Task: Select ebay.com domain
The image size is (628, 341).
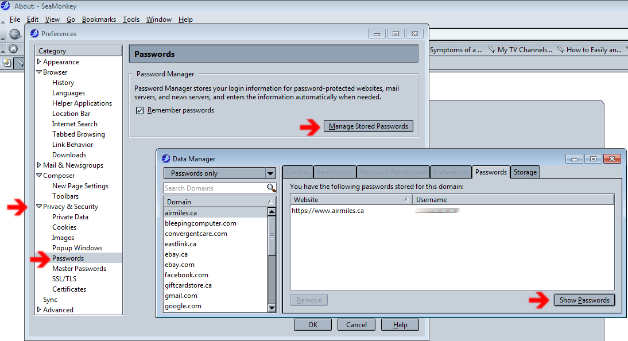Action: tap(215, 265)
